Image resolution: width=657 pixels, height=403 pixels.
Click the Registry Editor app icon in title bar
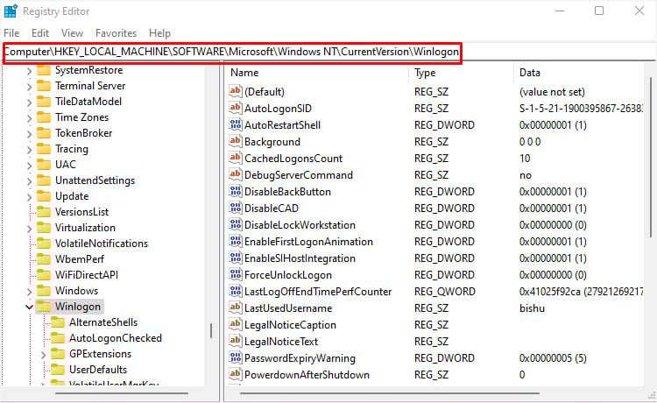pos(10,11)
